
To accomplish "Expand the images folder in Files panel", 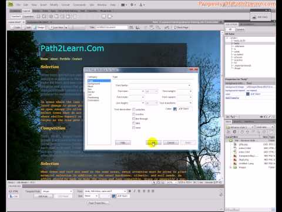I will (230, 167).
